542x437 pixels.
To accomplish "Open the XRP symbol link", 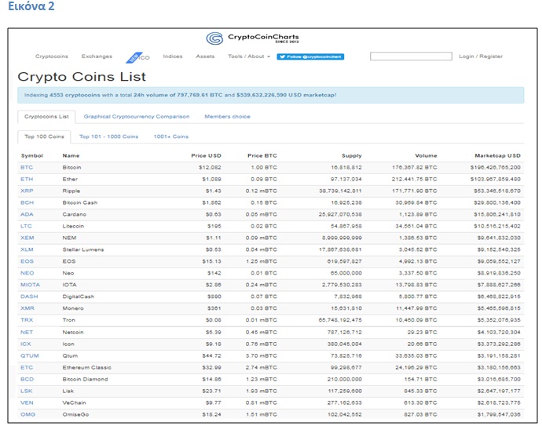I will click(27, 191).
